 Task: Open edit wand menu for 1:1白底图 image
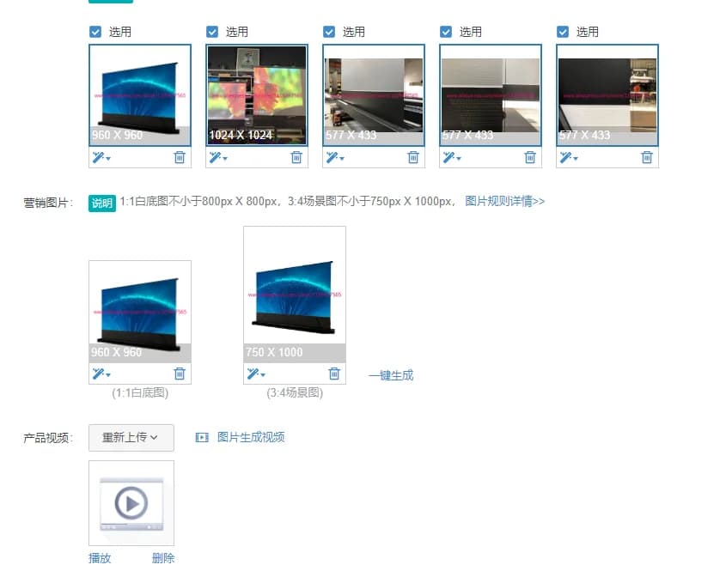(x=101, y=374)
